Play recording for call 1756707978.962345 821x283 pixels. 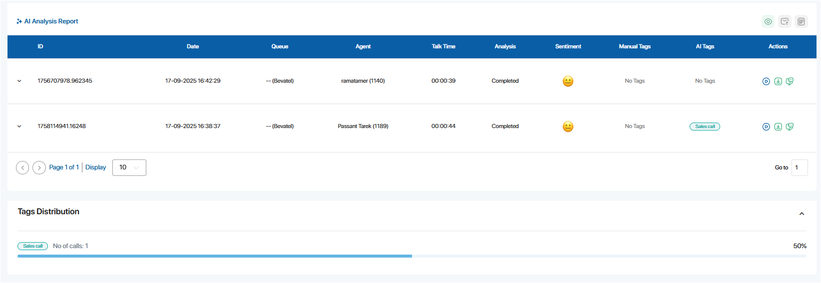pos(766,81)
